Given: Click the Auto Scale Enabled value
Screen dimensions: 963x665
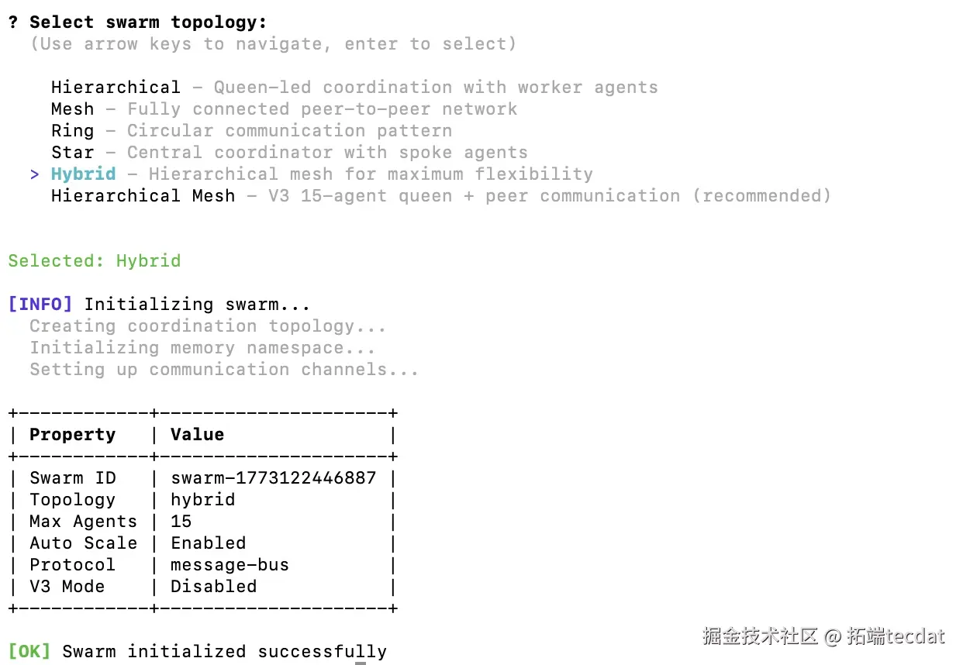Looking at the screenshot, I should pos(208,543).
